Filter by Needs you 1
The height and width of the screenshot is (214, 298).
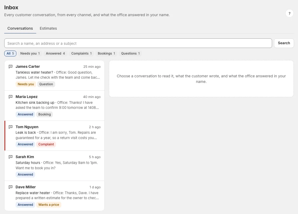tap(30, 53)
